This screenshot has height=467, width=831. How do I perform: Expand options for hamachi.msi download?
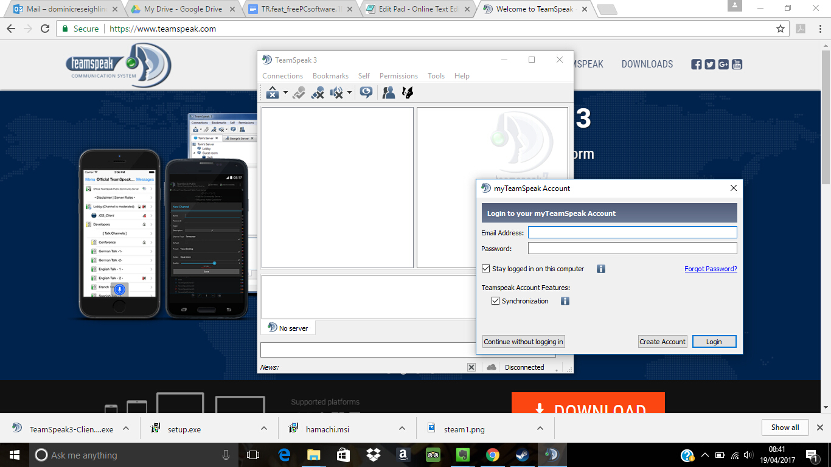tap(402, 428)
